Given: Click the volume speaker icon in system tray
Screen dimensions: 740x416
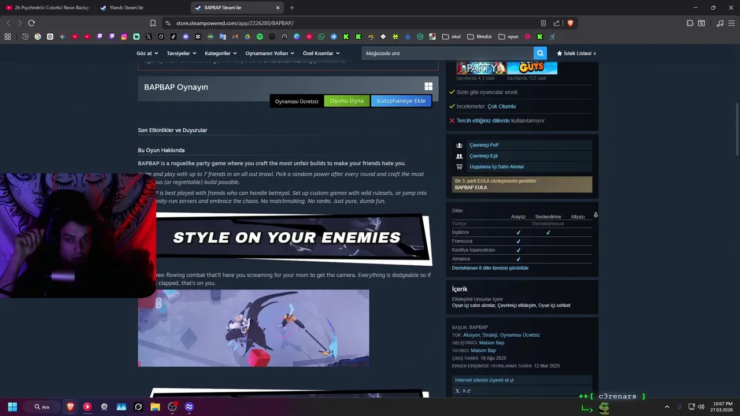Looking at the screenshot, I should (x=701, y=407).
